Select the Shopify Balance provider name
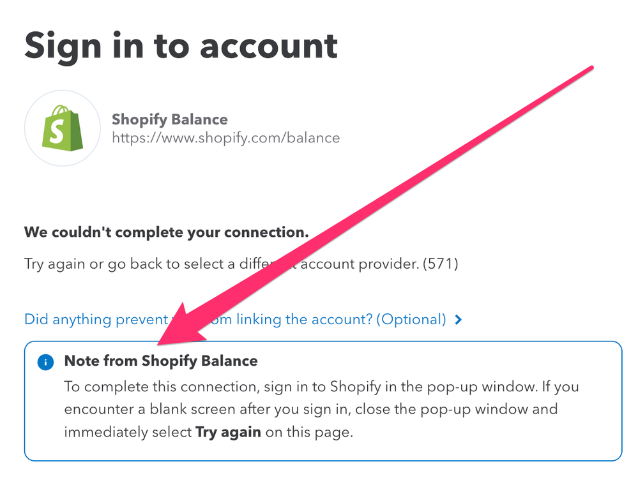 [169, 119]
